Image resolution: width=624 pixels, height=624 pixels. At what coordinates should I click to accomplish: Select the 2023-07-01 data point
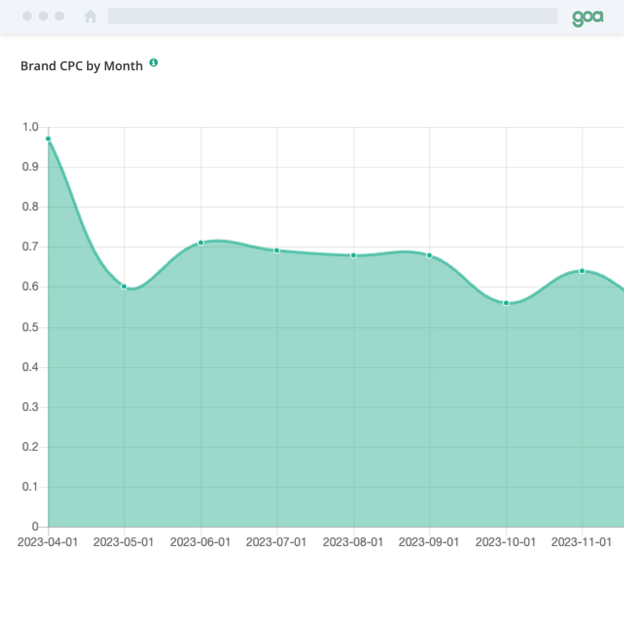[x=277, y=250]
